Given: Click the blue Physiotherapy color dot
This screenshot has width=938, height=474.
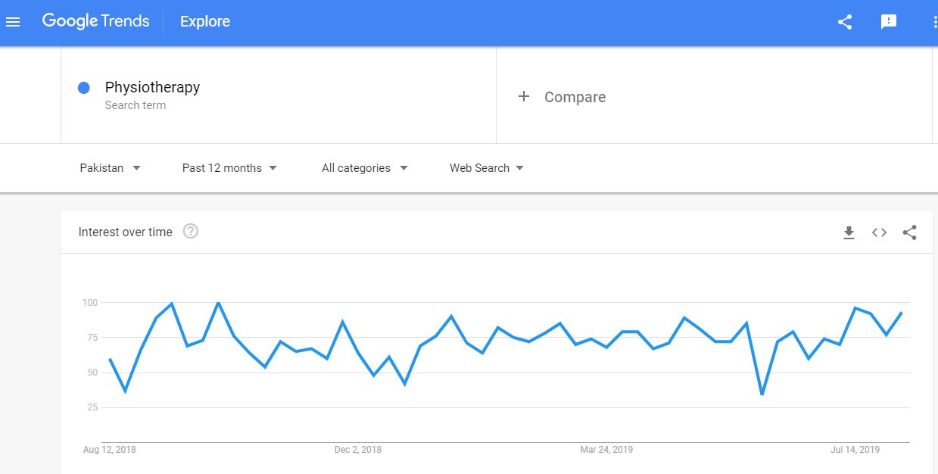Looking at the screenshot, I should [x=84, y=88].
